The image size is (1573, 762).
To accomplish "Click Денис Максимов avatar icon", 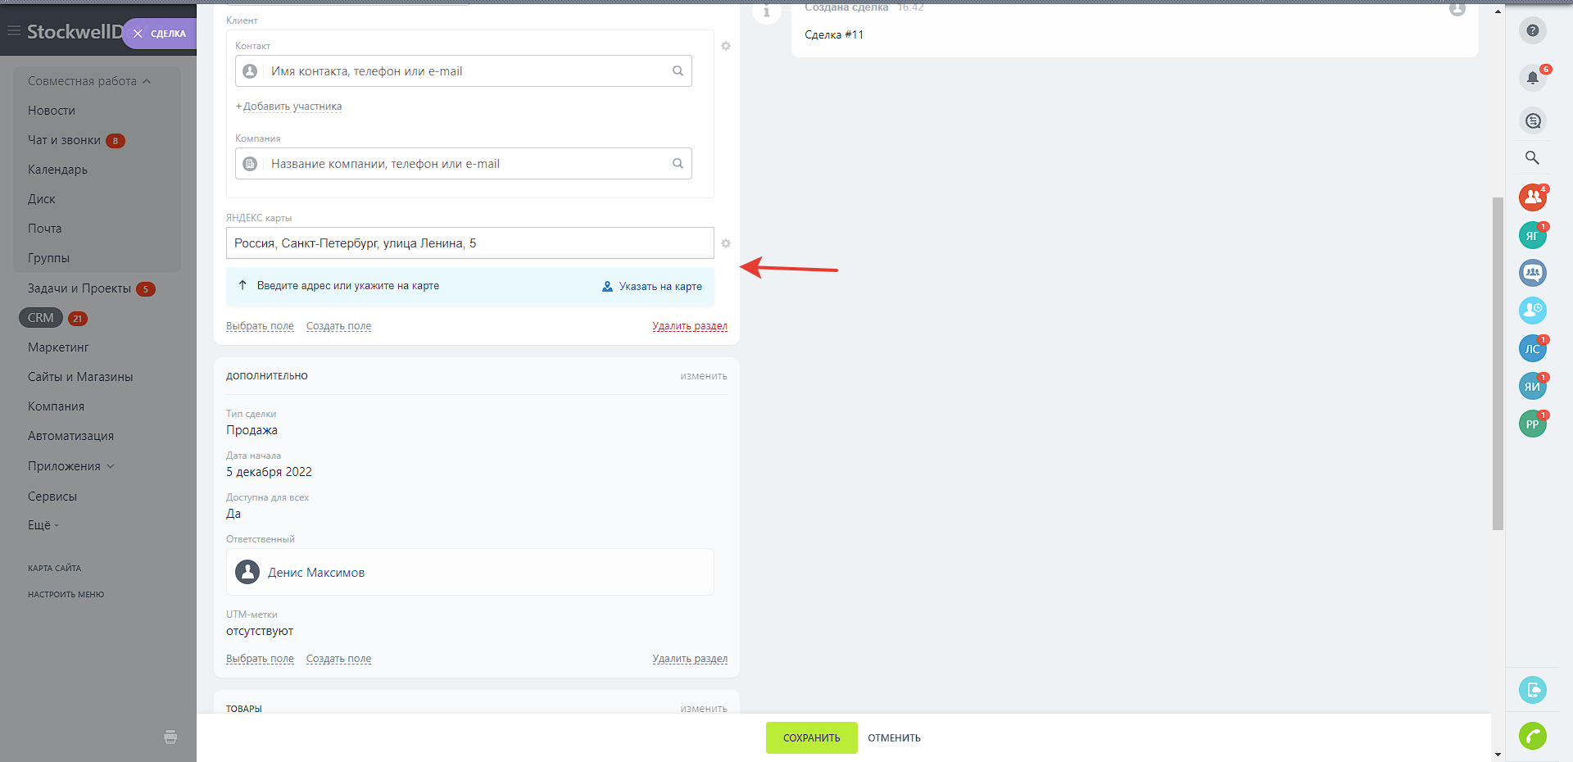I will click(247, 572).
